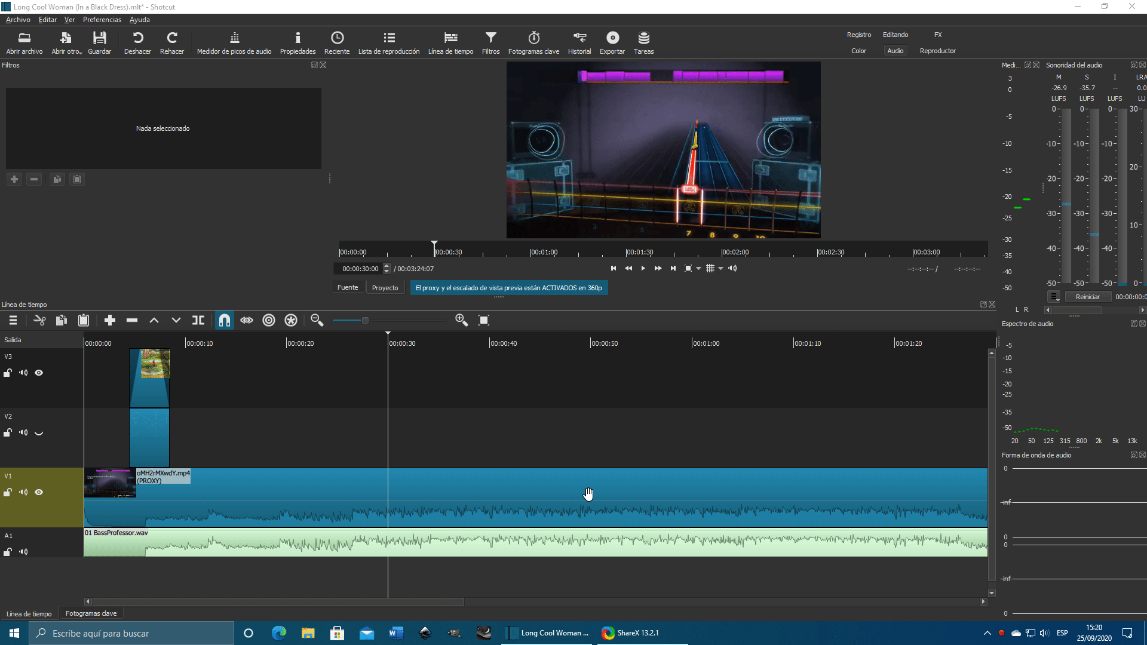Toggle the ripple mode button
Viewport: 1147px width, 645px height.
coord(269,320)
